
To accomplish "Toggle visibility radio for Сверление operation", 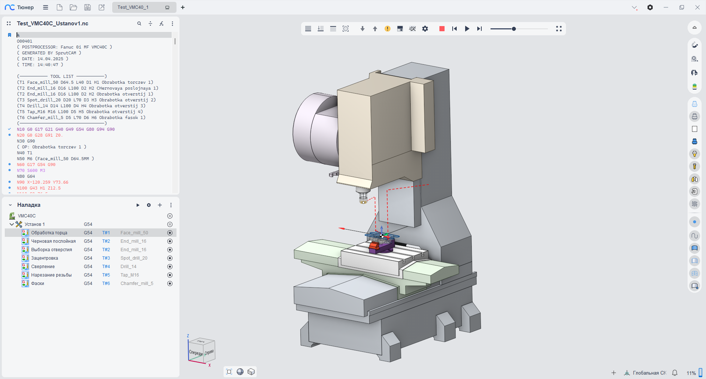I will tap(170, 267).
